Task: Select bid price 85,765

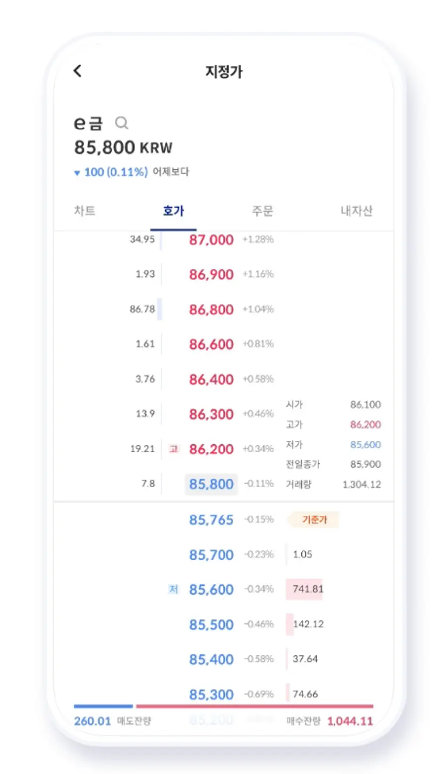Action: click(x=211, y=520)
